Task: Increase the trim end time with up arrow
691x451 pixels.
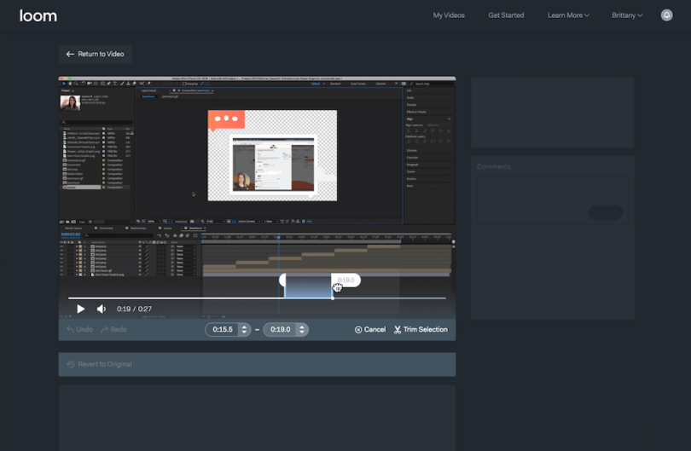Action: coord(302,327)
